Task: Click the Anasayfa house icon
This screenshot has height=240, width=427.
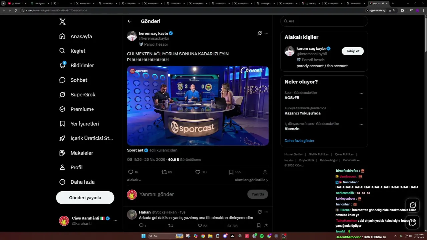Action: point(62,36)
